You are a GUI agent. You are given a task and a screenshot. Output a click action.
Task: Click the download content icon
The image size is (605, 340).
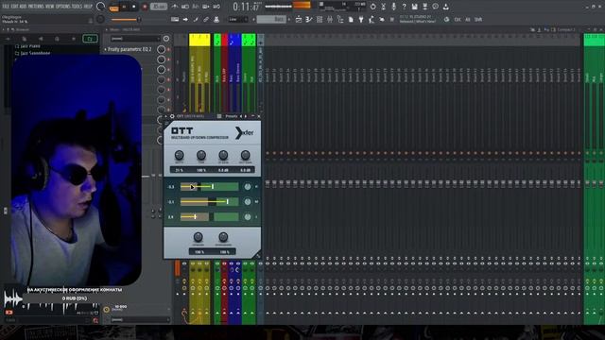click(x=445, y=7)
